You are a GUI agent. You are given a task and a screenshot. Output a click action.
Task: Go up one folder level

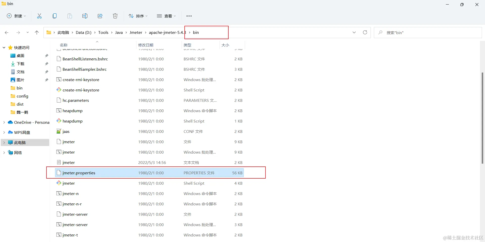(37, 33)
